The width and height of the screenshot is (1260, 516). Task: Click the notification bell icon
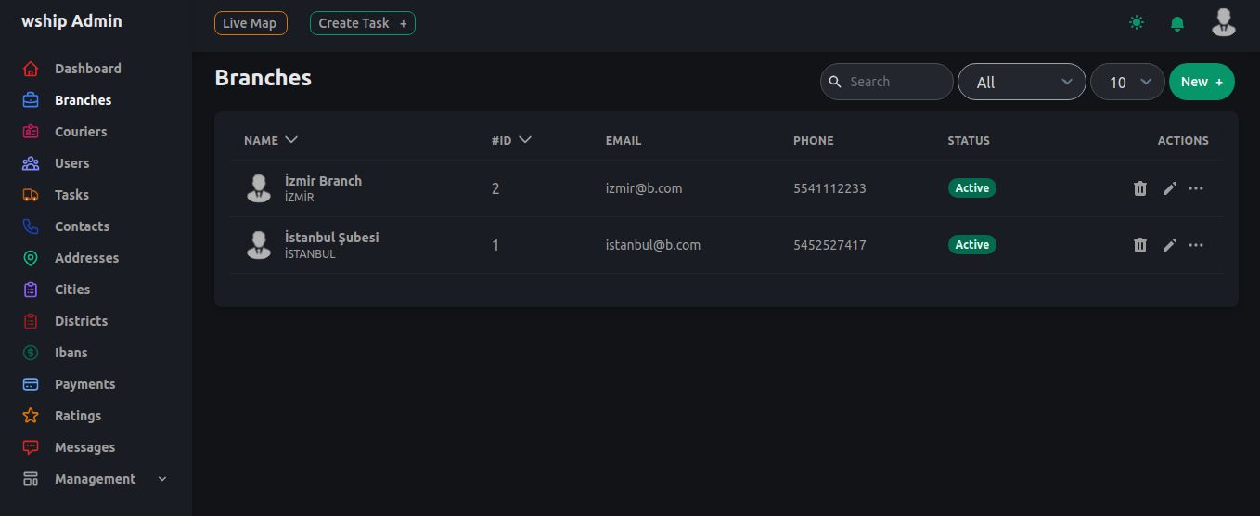tap(1177, 23)
